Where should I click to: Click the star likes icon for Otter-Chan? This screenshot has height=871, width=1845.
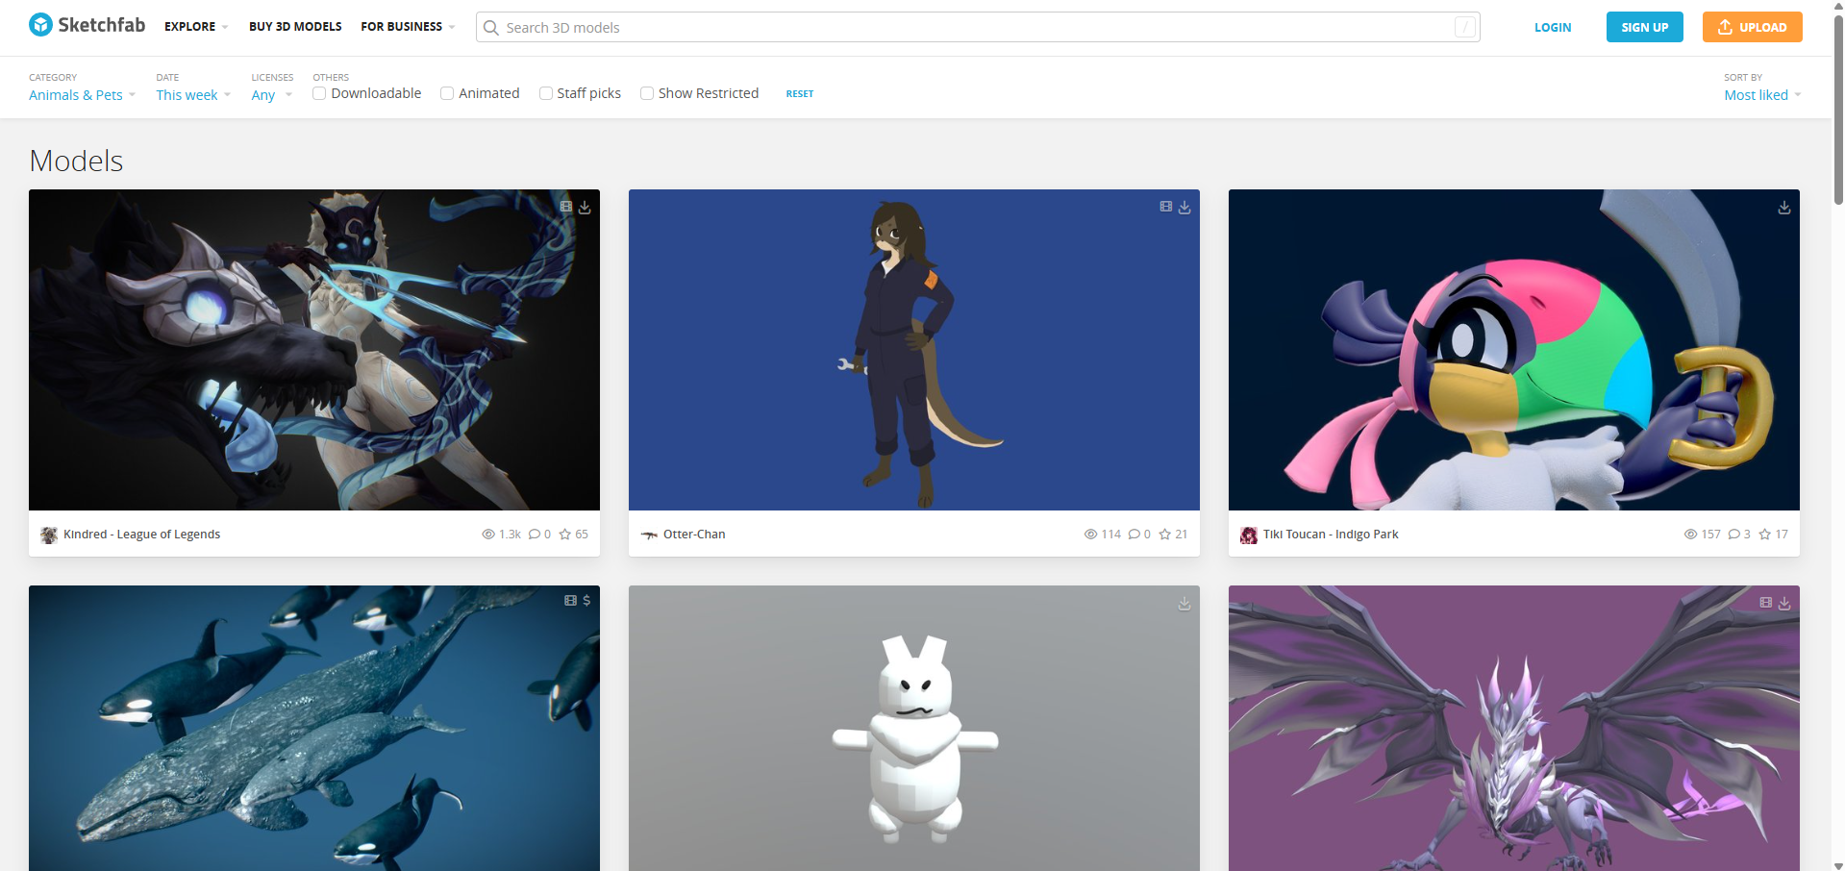[1164, 535]
